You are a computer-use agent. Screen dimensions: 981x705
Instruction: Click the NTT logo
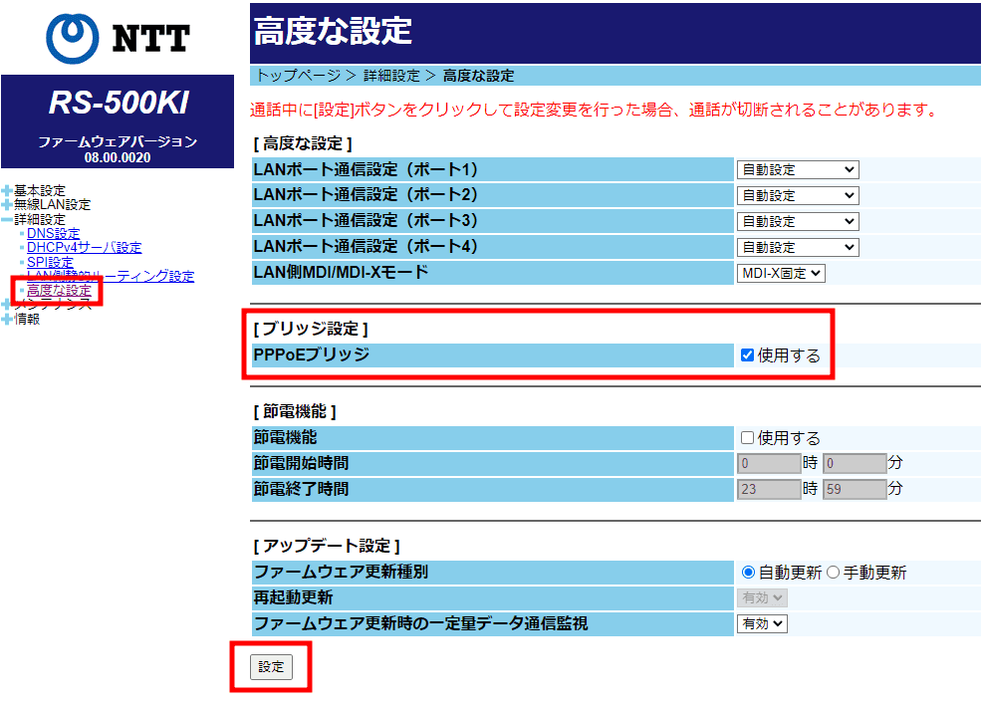(118, 37)
